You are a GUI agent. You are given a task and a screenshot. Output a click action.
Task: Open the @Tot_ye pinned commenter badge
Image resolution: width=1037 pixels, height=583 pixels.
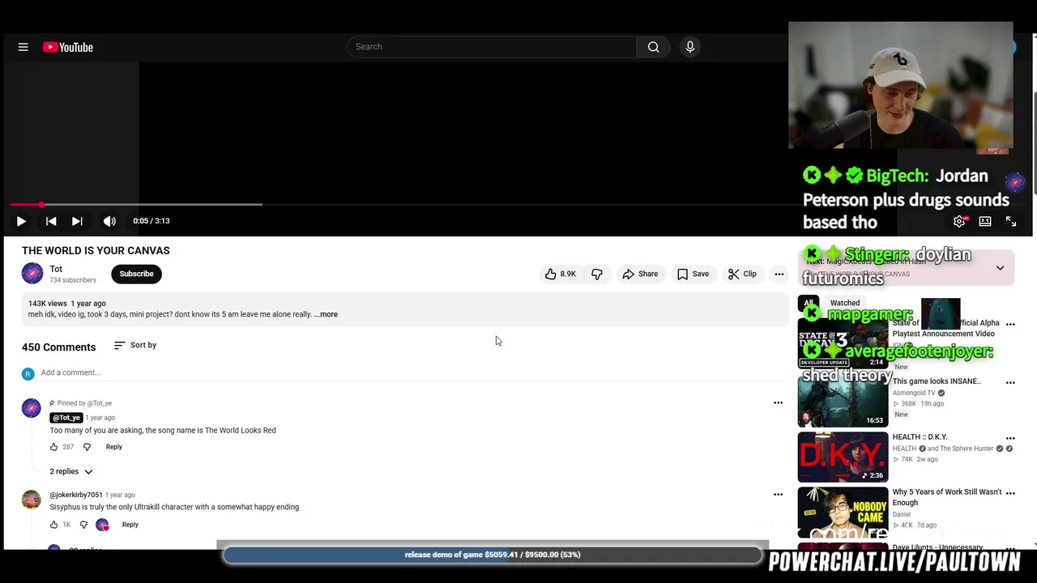tap(66, 418)
